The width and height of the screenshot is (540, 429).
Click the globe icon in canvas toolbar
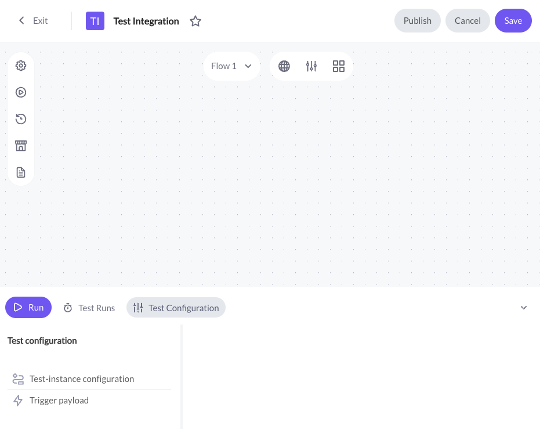click(284, 66)
